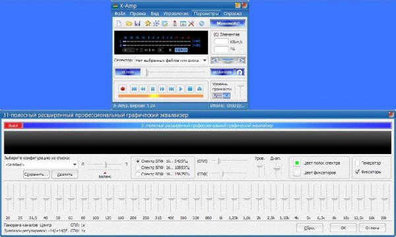Create a new file in X-Amp toolbar
The height and width of the screenshot is (237, 396).
[x=119, y=24]
